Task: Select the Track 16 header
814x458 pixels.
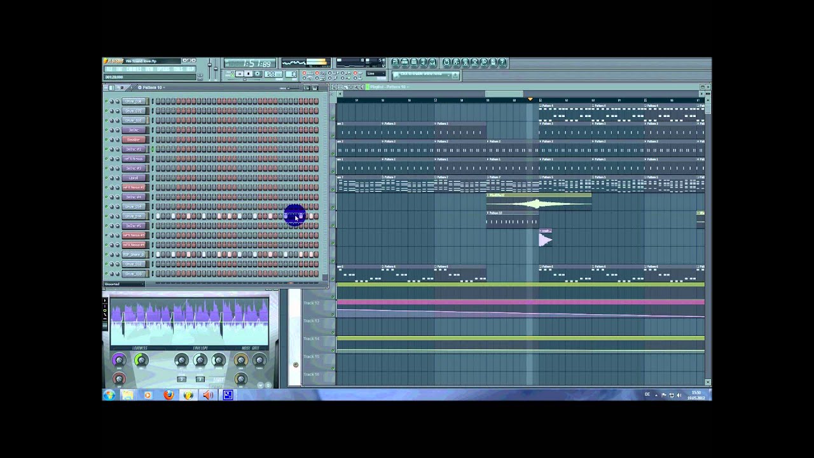Action: (319, 378)
